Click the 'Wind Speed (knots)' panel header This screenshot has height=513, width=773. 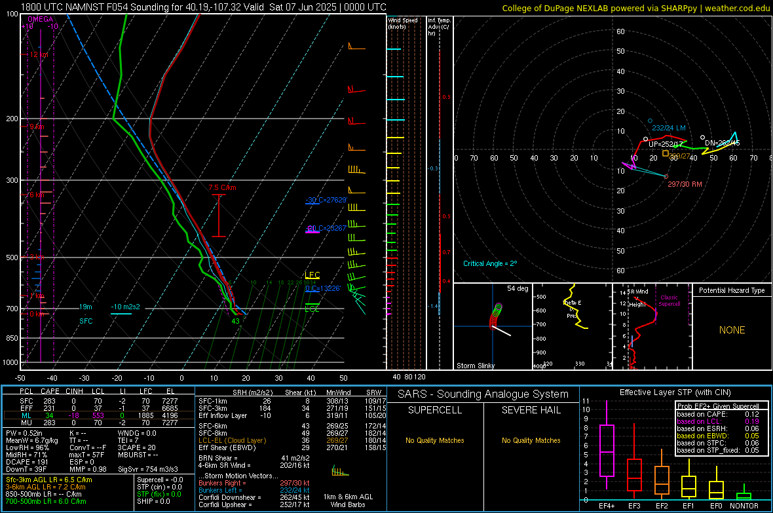pyautogui.click(x=403, y=23)
